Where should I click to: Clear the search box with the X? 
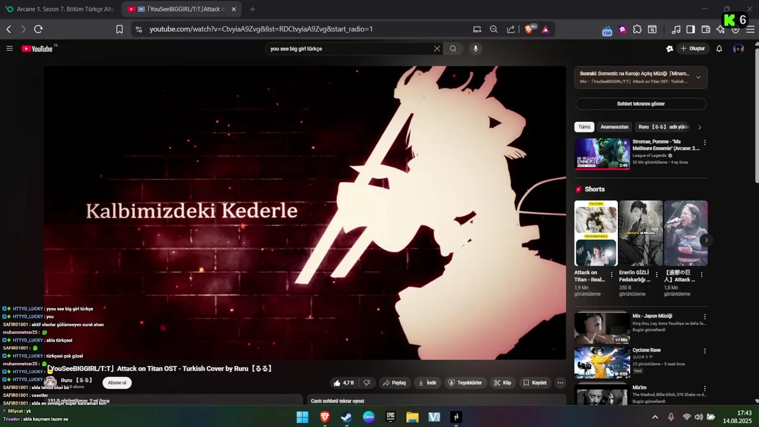click(437, 49)
